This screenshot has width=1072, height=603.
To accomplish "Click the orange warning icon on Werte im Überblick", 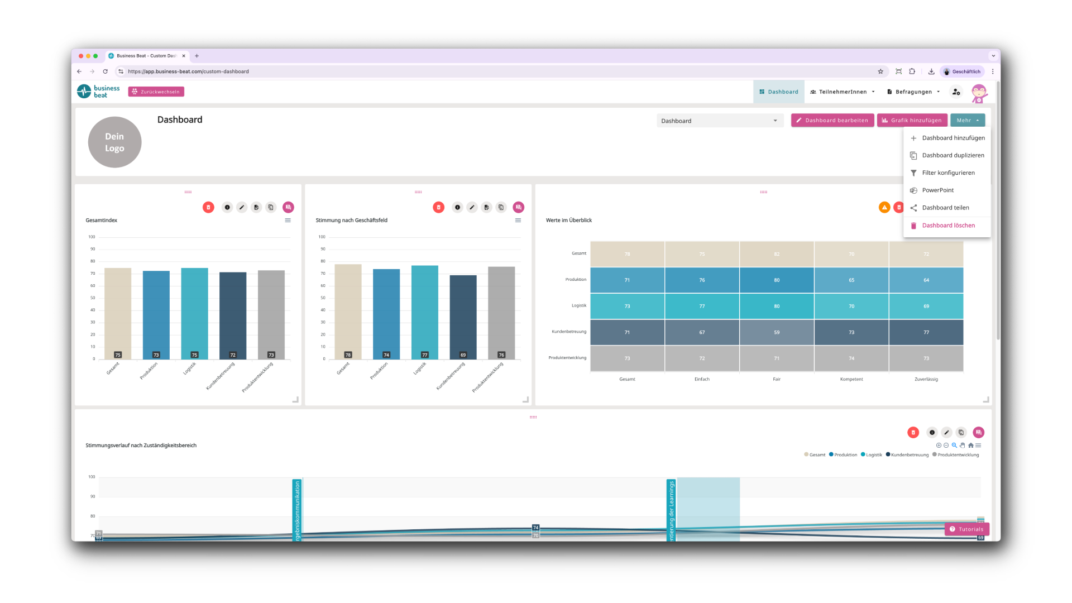I will (x=884, y=207).
